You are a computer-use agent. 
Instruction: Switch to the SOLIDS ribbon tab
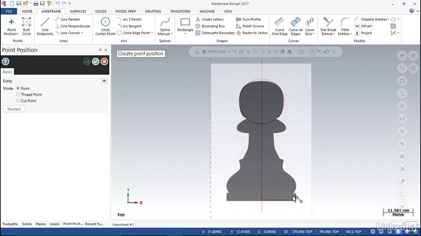[101, 11]
